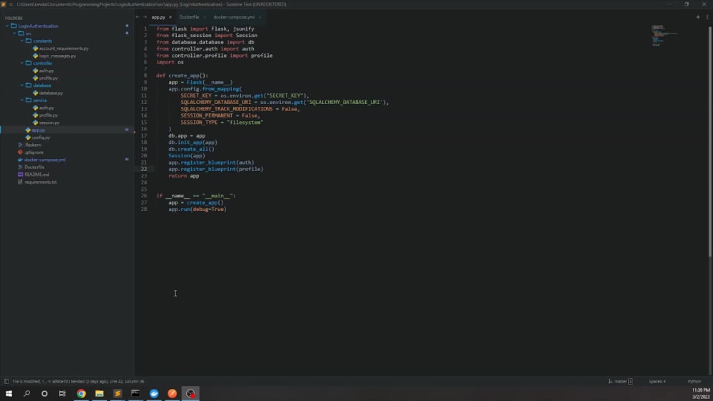
Task: Click modified badge on docker-compose.yml row
Action: coord(127,160)
